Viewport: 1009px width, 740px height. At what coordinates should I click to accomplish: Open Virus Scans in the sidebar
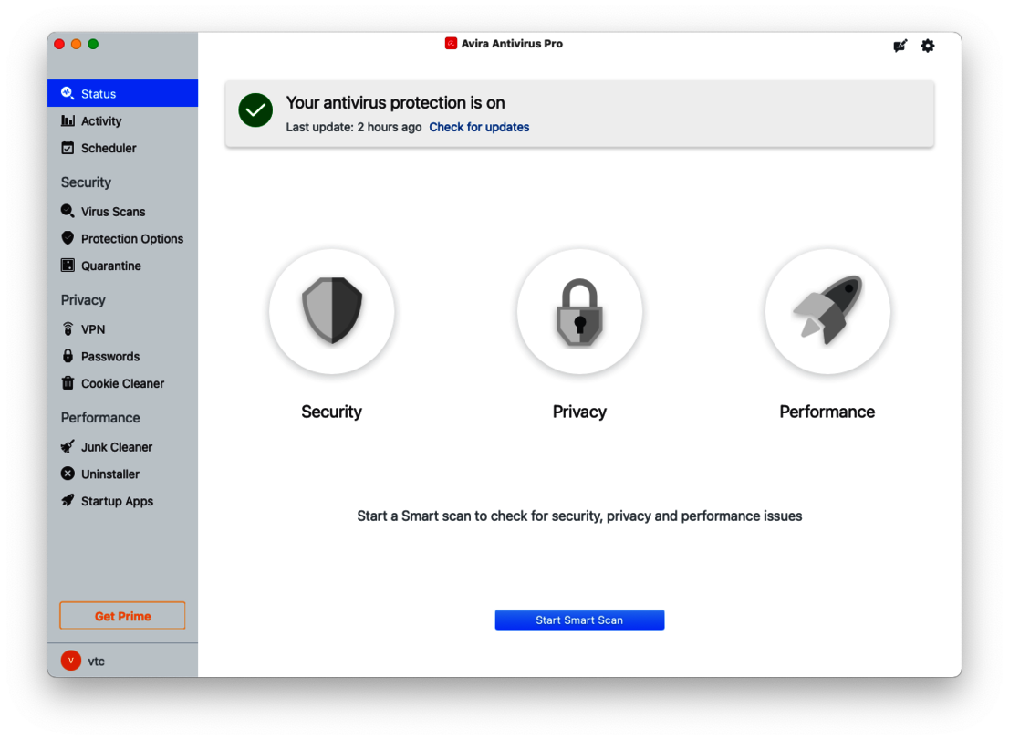[x=113, y=211]
